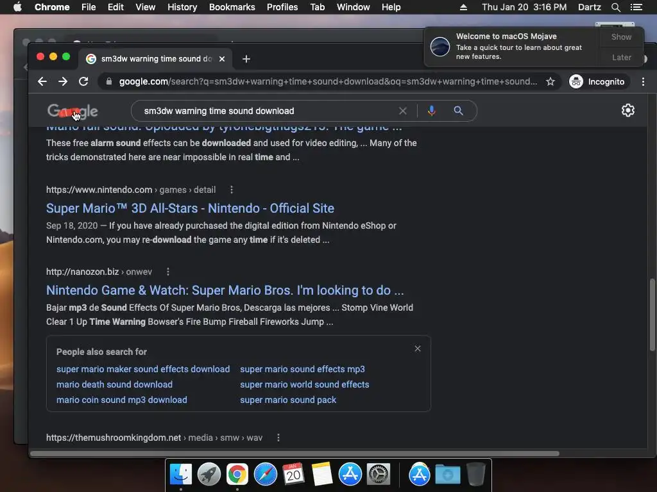
Task: Open the View menu
Action: tap(146, 7)
